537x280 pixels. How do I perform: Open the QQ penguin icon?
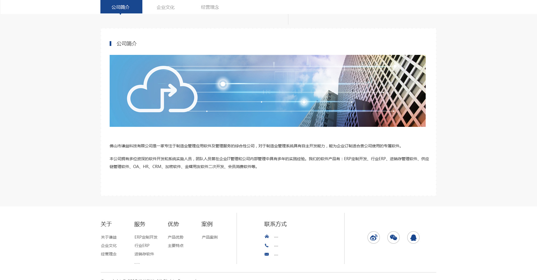point(413,237)
